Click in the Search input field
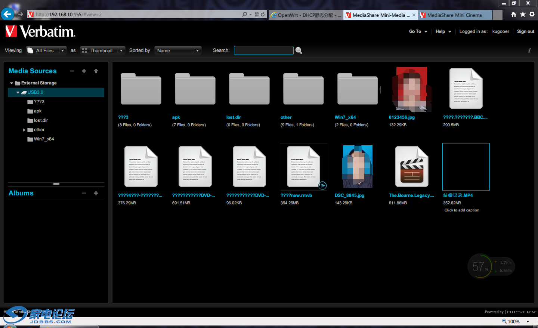 point(263,50)
